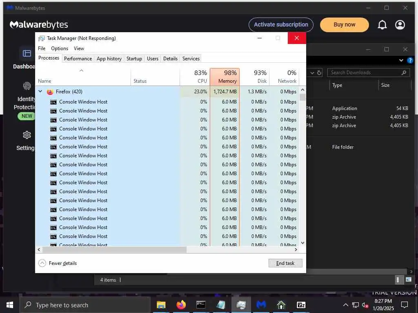This screenshot has height=313, width=418.
Task: Click the network tray icon
Action: 356,305
